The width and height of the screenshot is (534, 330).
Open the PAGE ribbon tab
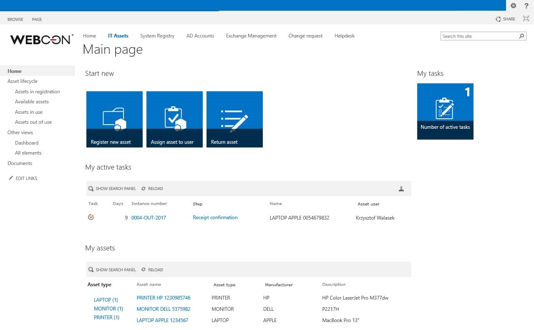(37, 19)
